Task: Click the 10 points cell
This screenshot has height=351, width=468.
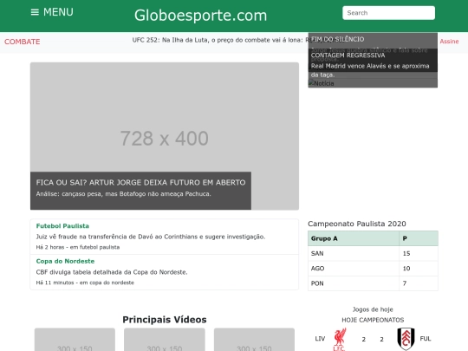Action: coord(419,269)
